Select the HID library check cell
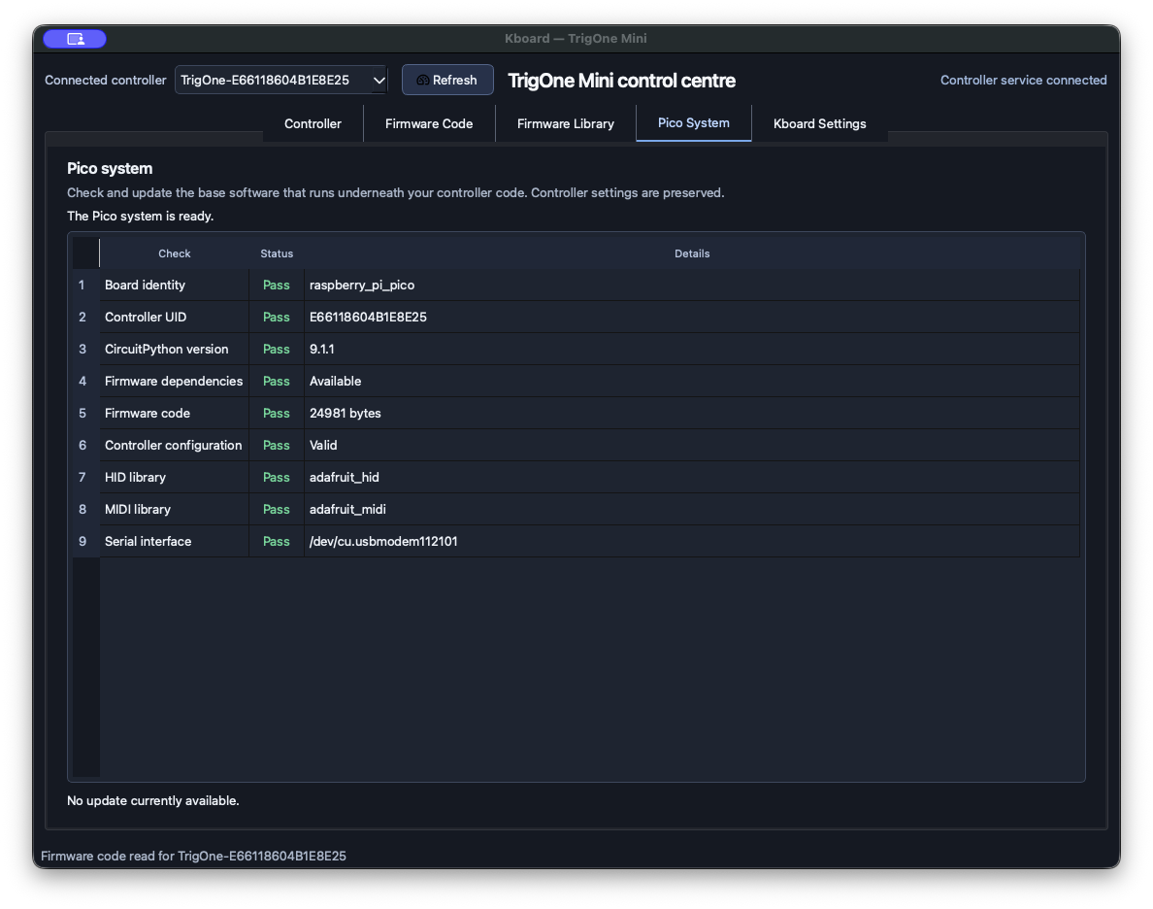The image size is (1153, 909). pyautogui.click(x=175, y=477)
